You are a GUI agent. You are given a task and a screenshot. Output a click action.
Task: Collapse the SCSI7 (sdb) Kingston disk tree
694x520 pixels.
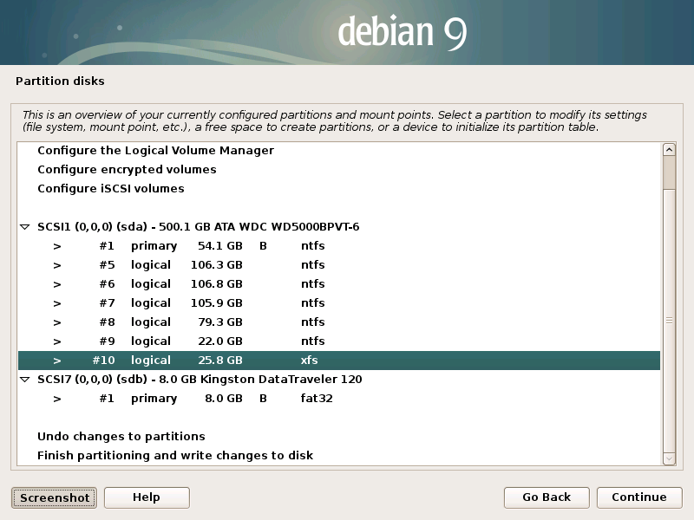25,380
